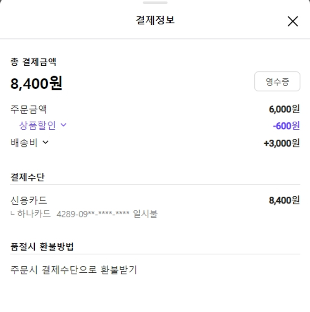Click the 품절시 환불방법 heading
The height and width of the screenshot is (312, 310).
[x=42, y=247]
